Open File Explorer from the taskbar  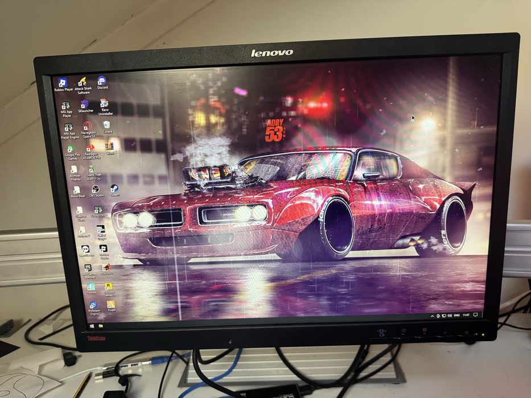101,326
